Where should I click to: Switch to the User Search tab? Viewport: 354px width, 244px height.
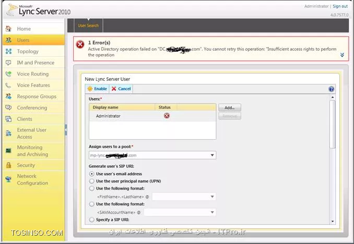click(x=88, y=26)
